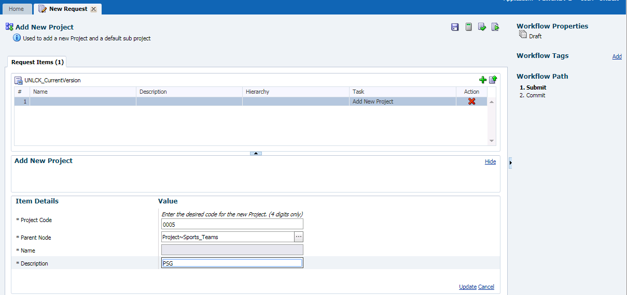Add a workflow tag via Add link

click(617, 56)
